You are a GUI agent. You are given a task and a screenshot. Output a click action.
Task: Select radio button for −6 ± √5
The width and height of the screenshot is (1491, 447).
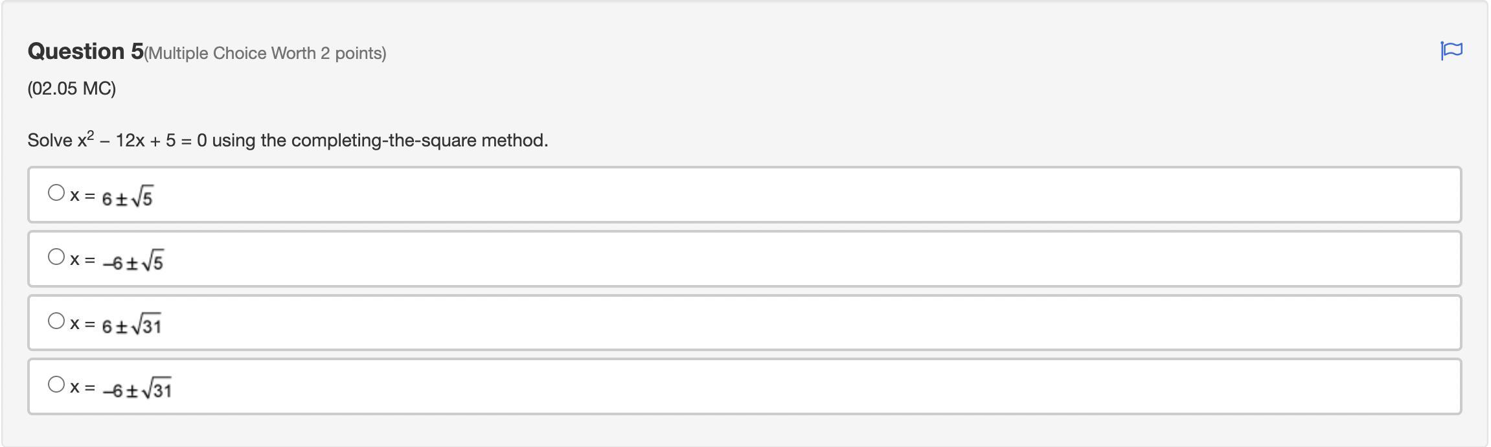click(56, 257)
